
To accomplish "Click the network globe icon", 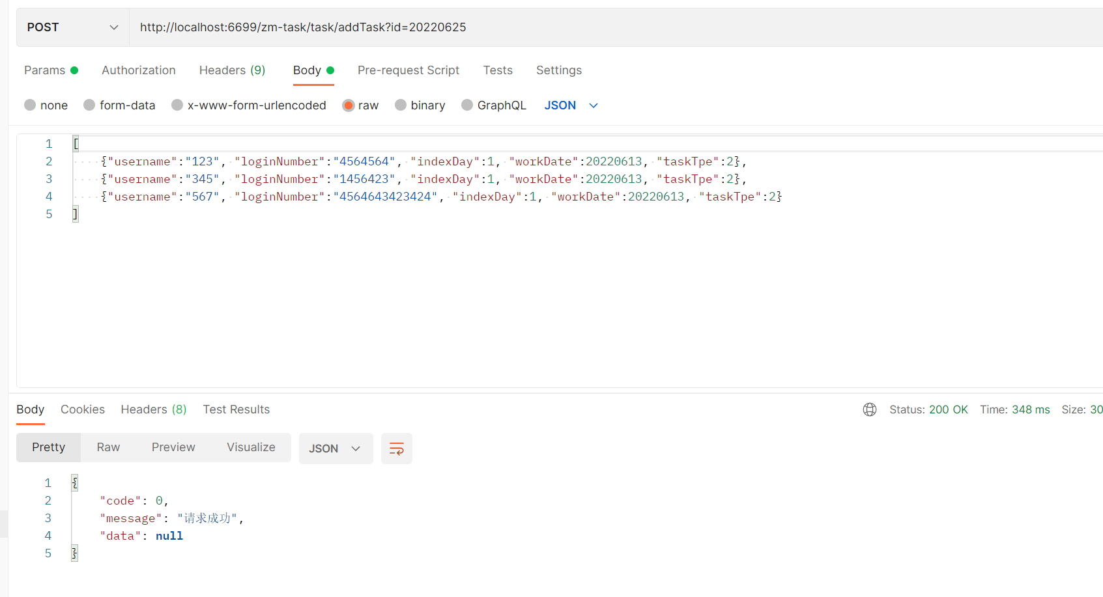I will [x=870, y=410].
